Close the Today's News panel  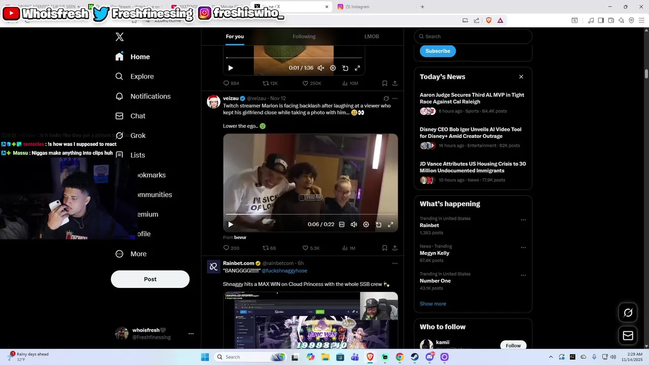pyautogui.click(x=521, y=77)
